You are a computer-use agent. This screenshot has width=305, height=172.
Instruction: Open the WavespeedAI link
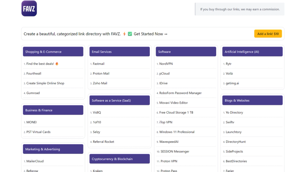(x=169, y=142)
